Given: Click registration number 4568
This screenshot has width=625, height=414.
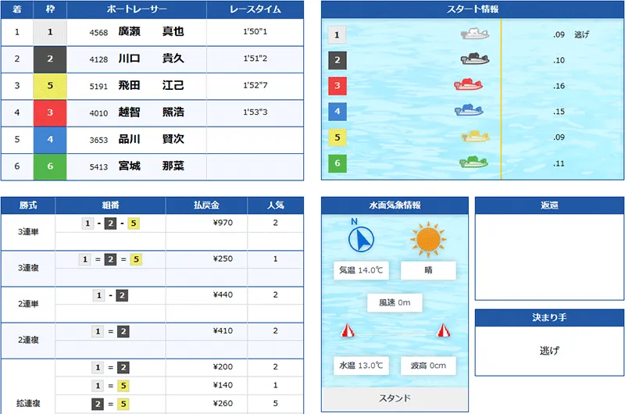Looking at the screenshot, I should [98, 33].
